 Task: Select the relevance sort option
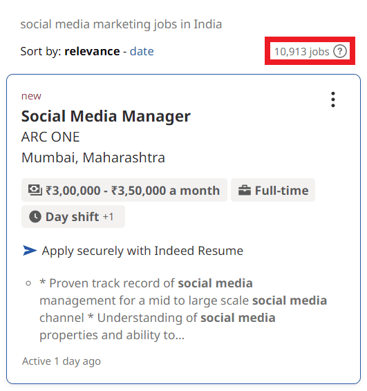coord(92,51)
